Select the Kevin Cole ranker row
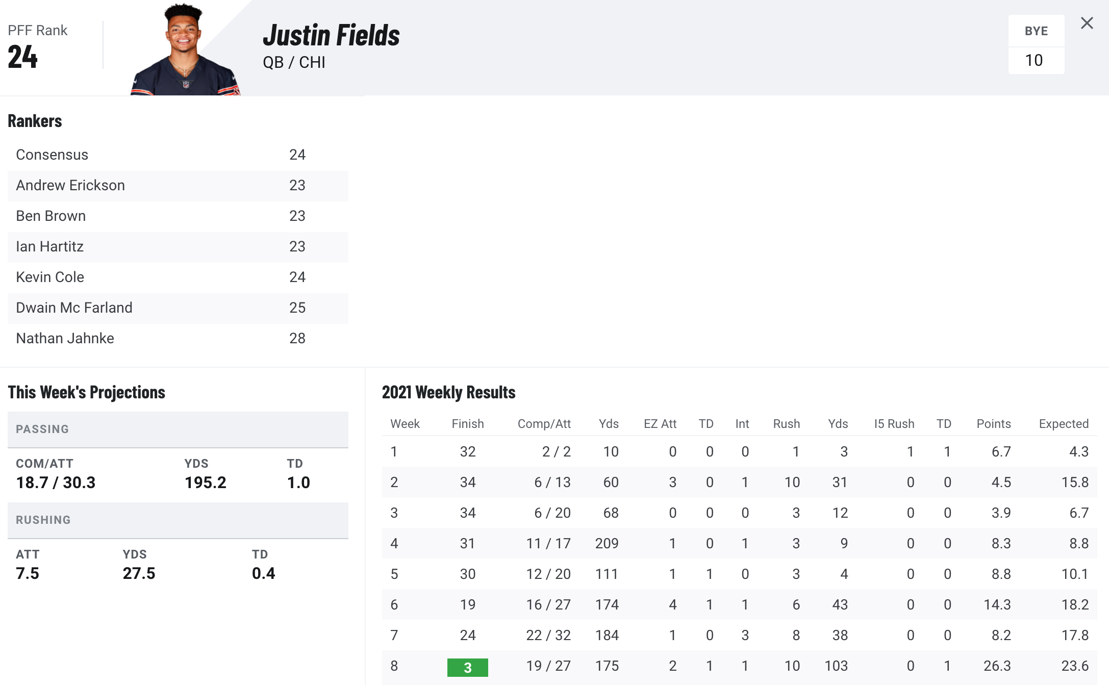This screenshot has height=685, width=1109. pos(178,277)
